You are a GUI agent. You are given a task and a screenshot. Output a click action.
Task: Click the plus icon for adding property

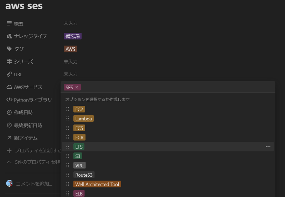coord(9,151)
